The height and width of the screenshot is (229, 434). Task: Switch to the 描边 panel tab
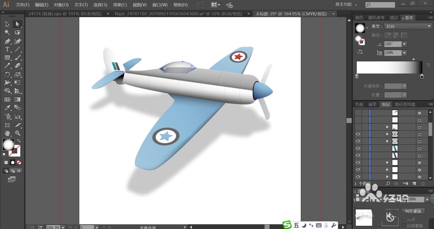tap(394, 18)
